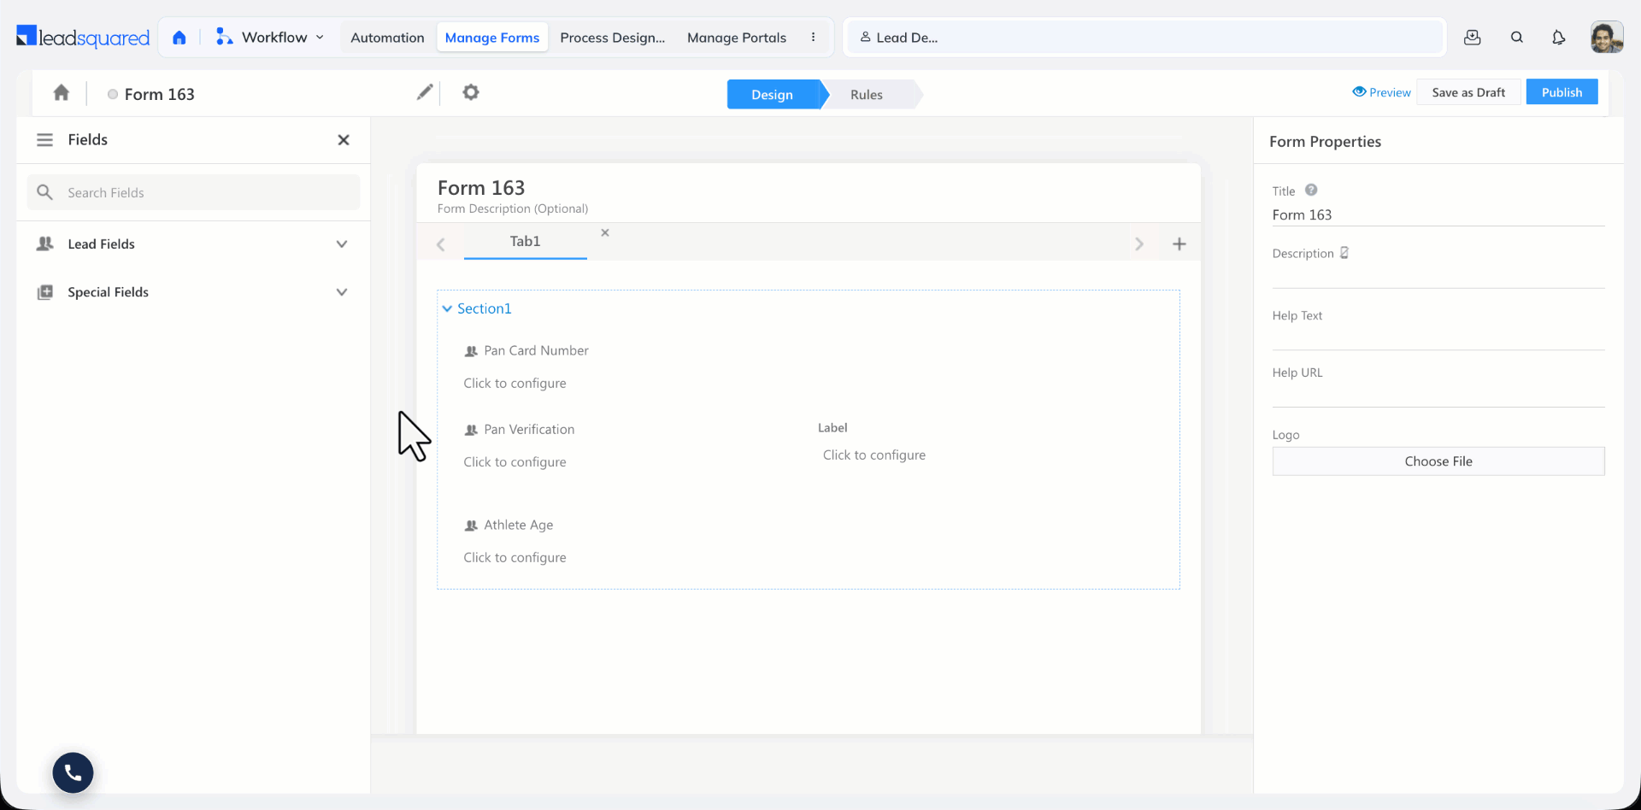This screenshot has width=1641, height=810.
Task: Publish the form
Action: tap(1562, 92)
